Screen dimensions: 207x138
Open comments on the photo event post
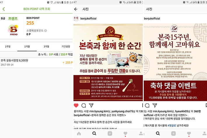click(84, 105)
